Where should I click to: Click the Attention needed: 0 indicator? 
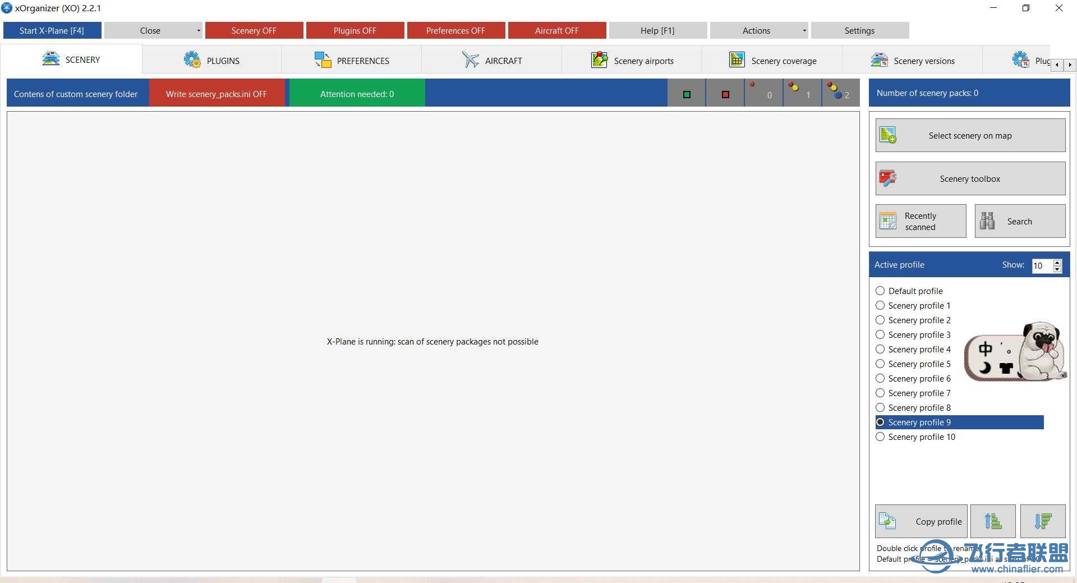357,94
